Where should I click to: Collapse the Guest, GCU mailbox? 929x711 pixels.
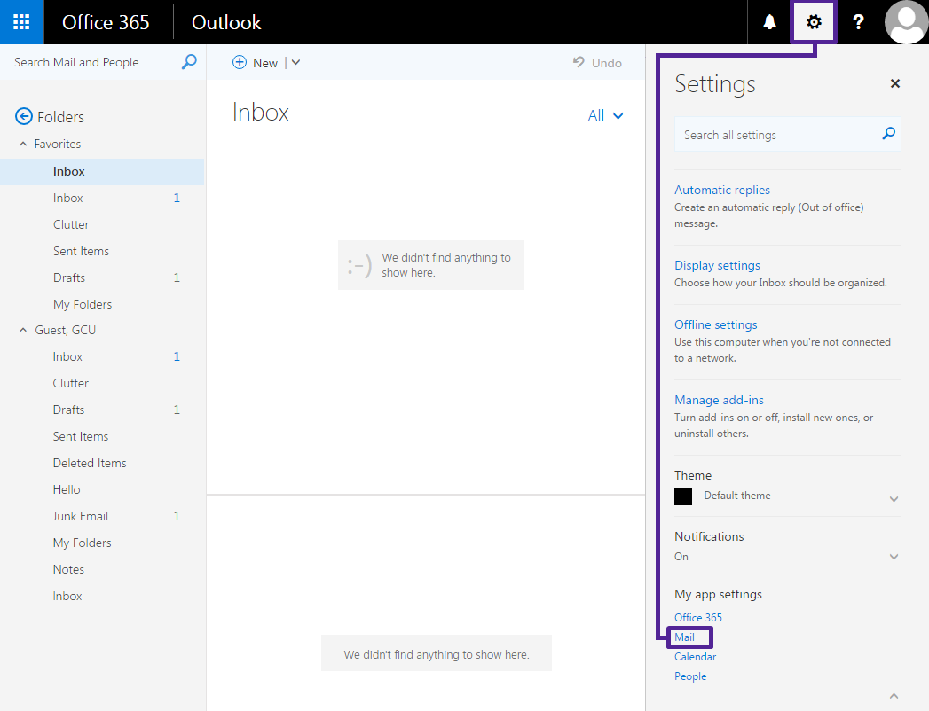[23, 330]
